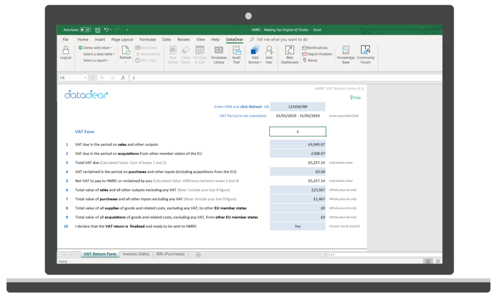The height and width of the screenshot is (297, 496).
Task: Switch to Page Layout view in status bar
Action: [x=438, y=261]
